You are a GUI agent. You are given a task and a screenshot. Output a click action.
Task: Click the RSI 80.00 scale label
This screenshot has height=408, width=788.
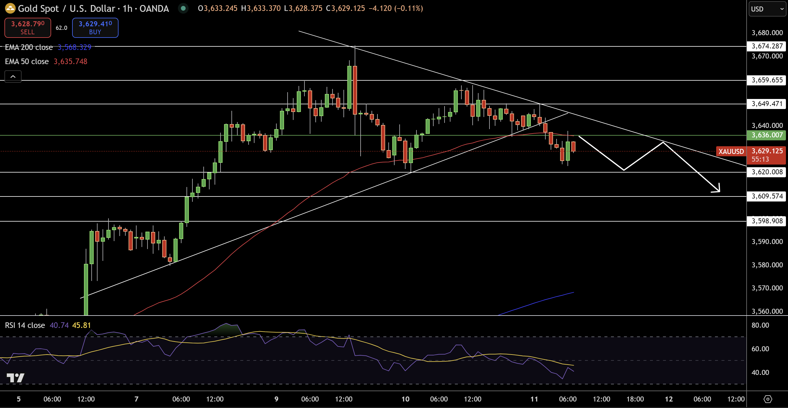pyautogui.click(x=760, y=325)
